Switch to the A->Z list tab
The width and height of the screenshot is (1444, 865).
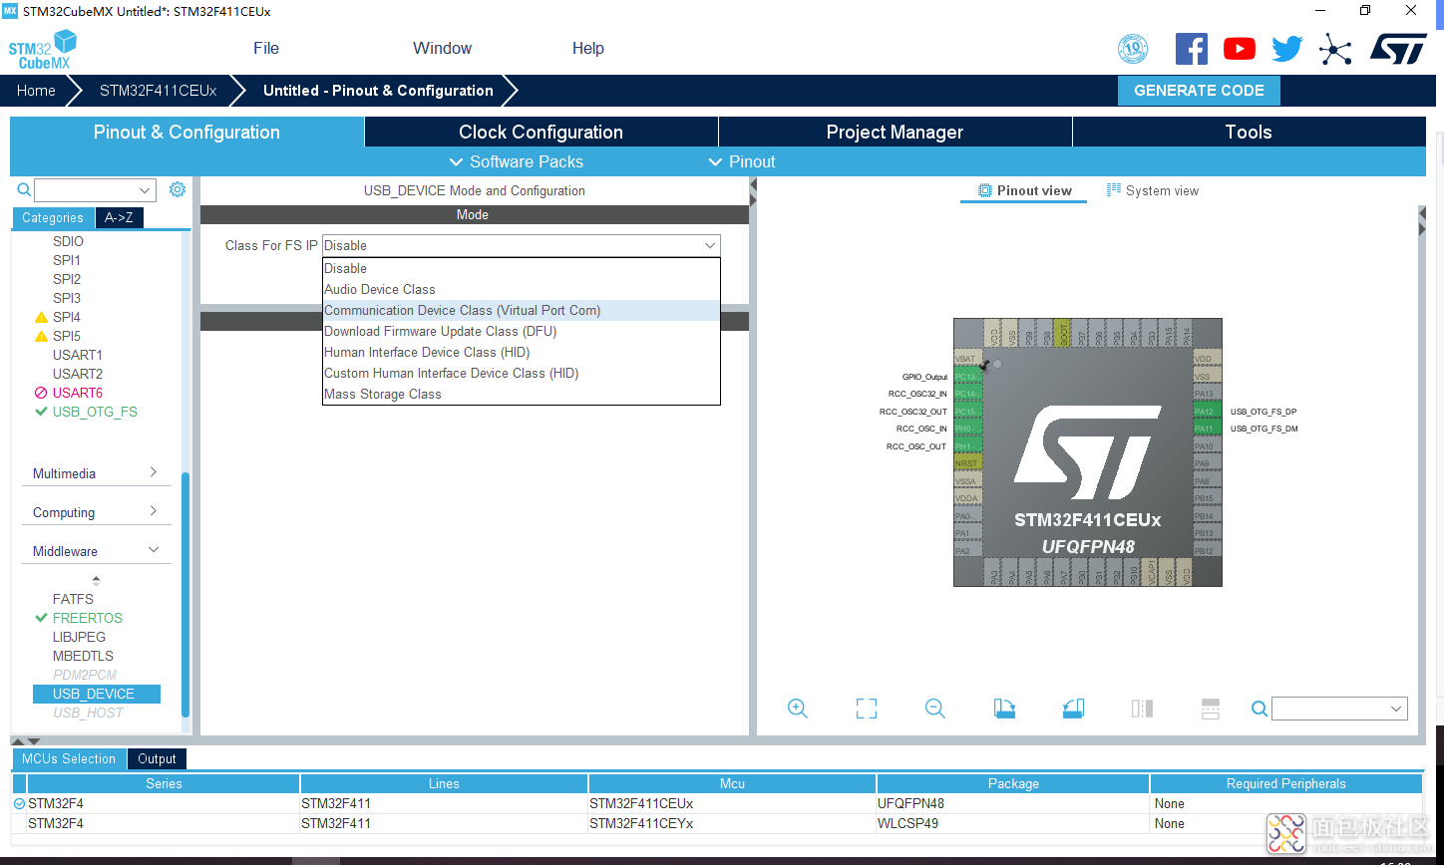(x=120, y=218)
